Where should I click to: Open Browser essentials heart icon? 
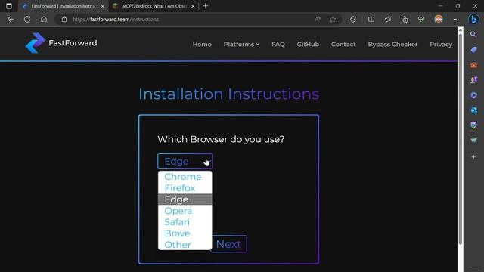coord(421,19)
